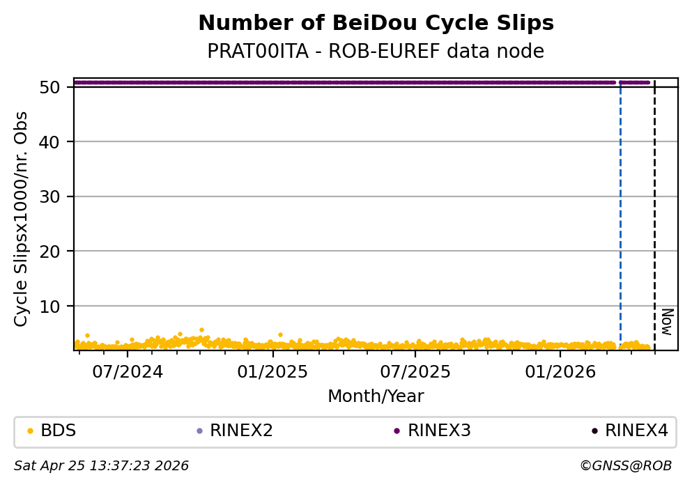Click the black dashed Now line
This screenshot has height=487, width=692.
pyautogui.click(x=654, y=209)
